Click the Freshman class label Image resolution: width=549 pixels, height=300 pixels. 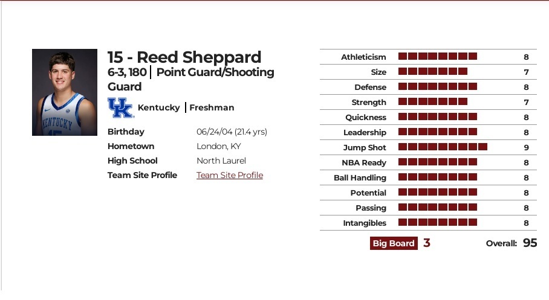[212, 107]
